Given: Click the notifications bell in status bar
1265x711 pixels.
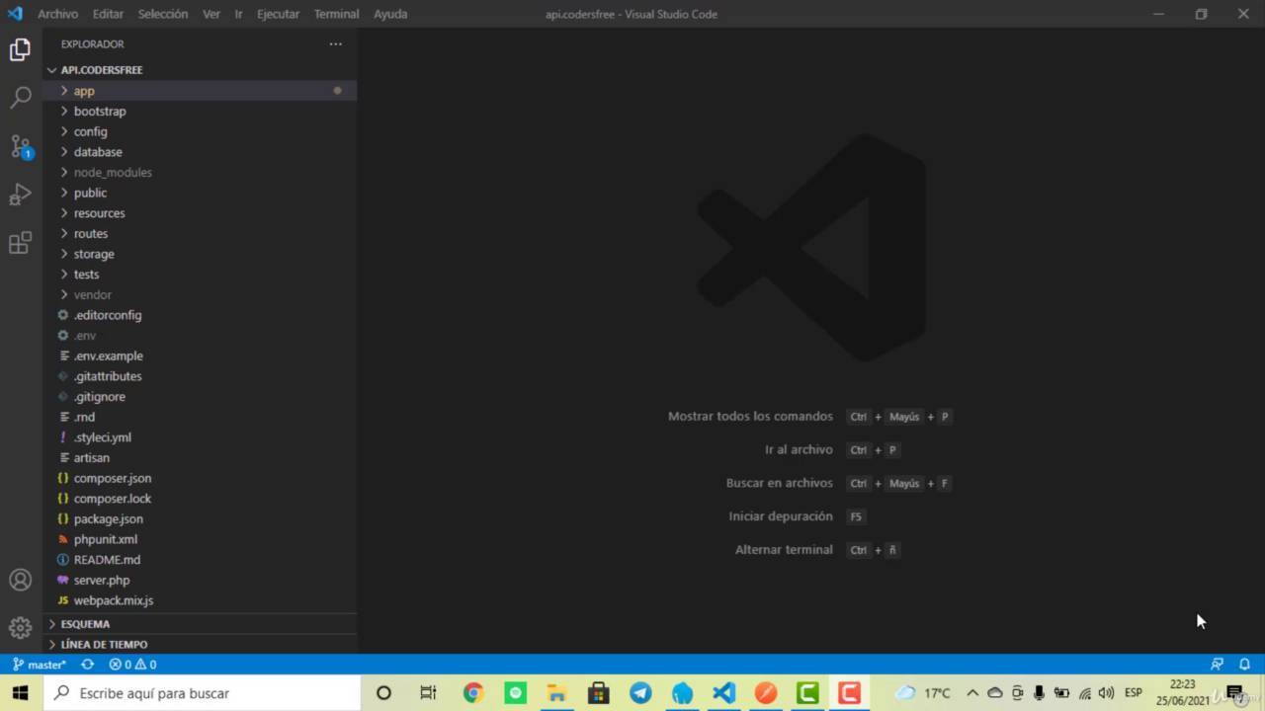Looking at the screenshot, I should coord(1244,665).
